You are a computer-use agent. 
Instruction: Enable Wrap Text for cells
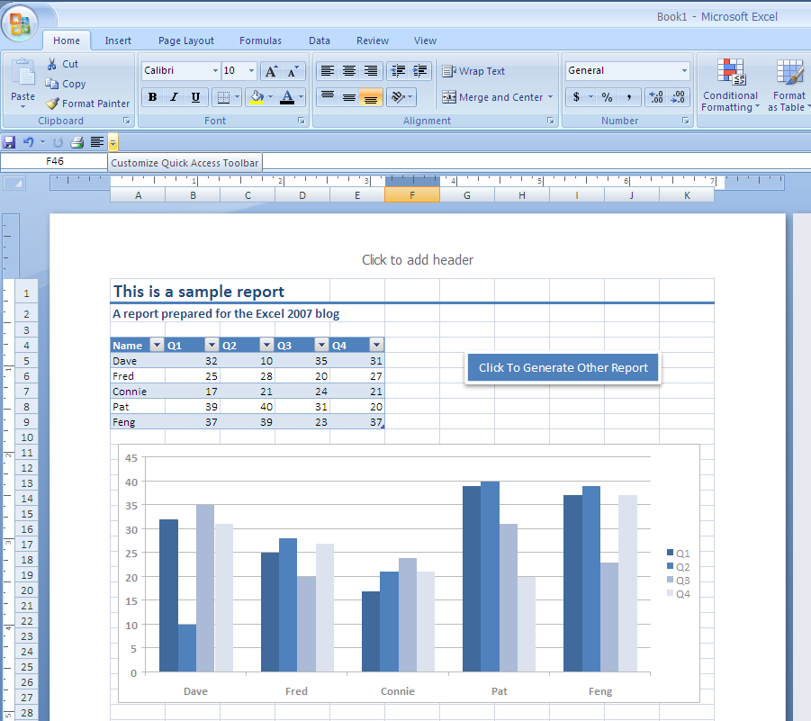[473, 71]
